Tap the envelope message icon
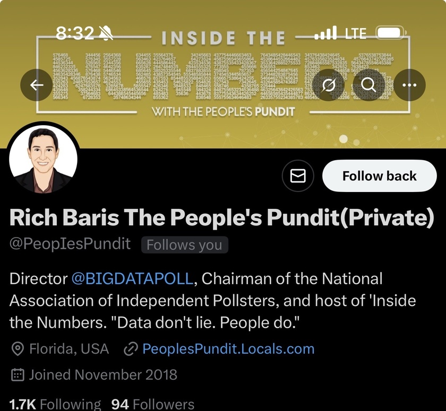This screenshot has height=411, width=446. pos(298,176)
